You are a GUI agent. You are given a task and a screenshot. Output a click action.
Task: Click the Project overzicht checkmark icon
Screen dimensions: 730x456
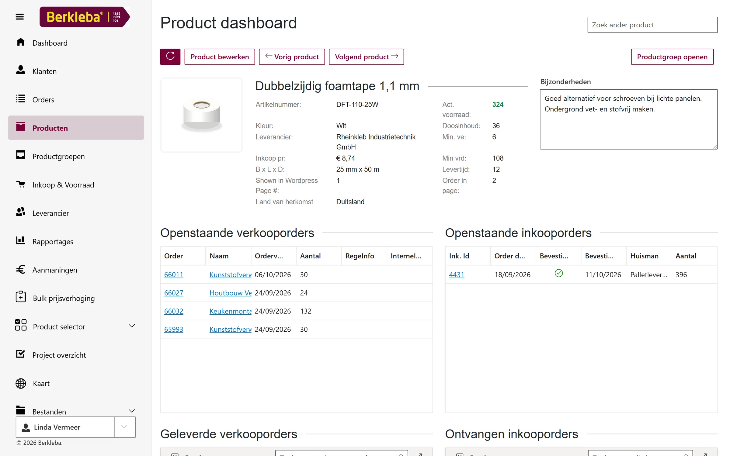click(x=20, y=354)
